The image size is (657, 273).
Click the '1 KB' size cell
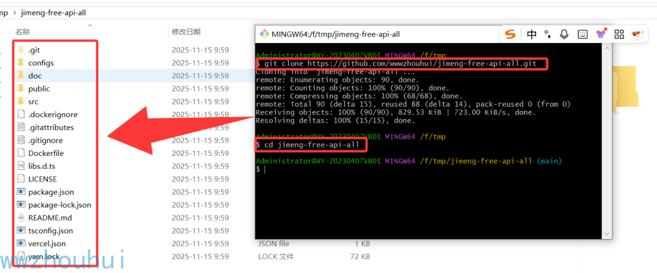click(362, 244)
